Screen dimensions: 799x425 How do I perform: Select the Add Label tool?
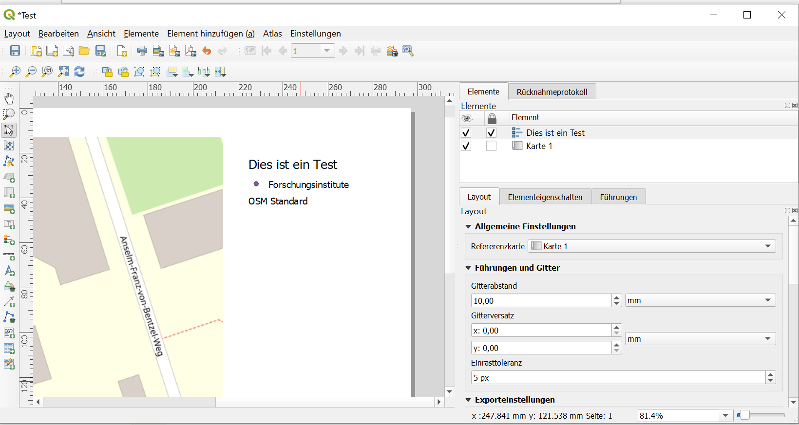9,224
